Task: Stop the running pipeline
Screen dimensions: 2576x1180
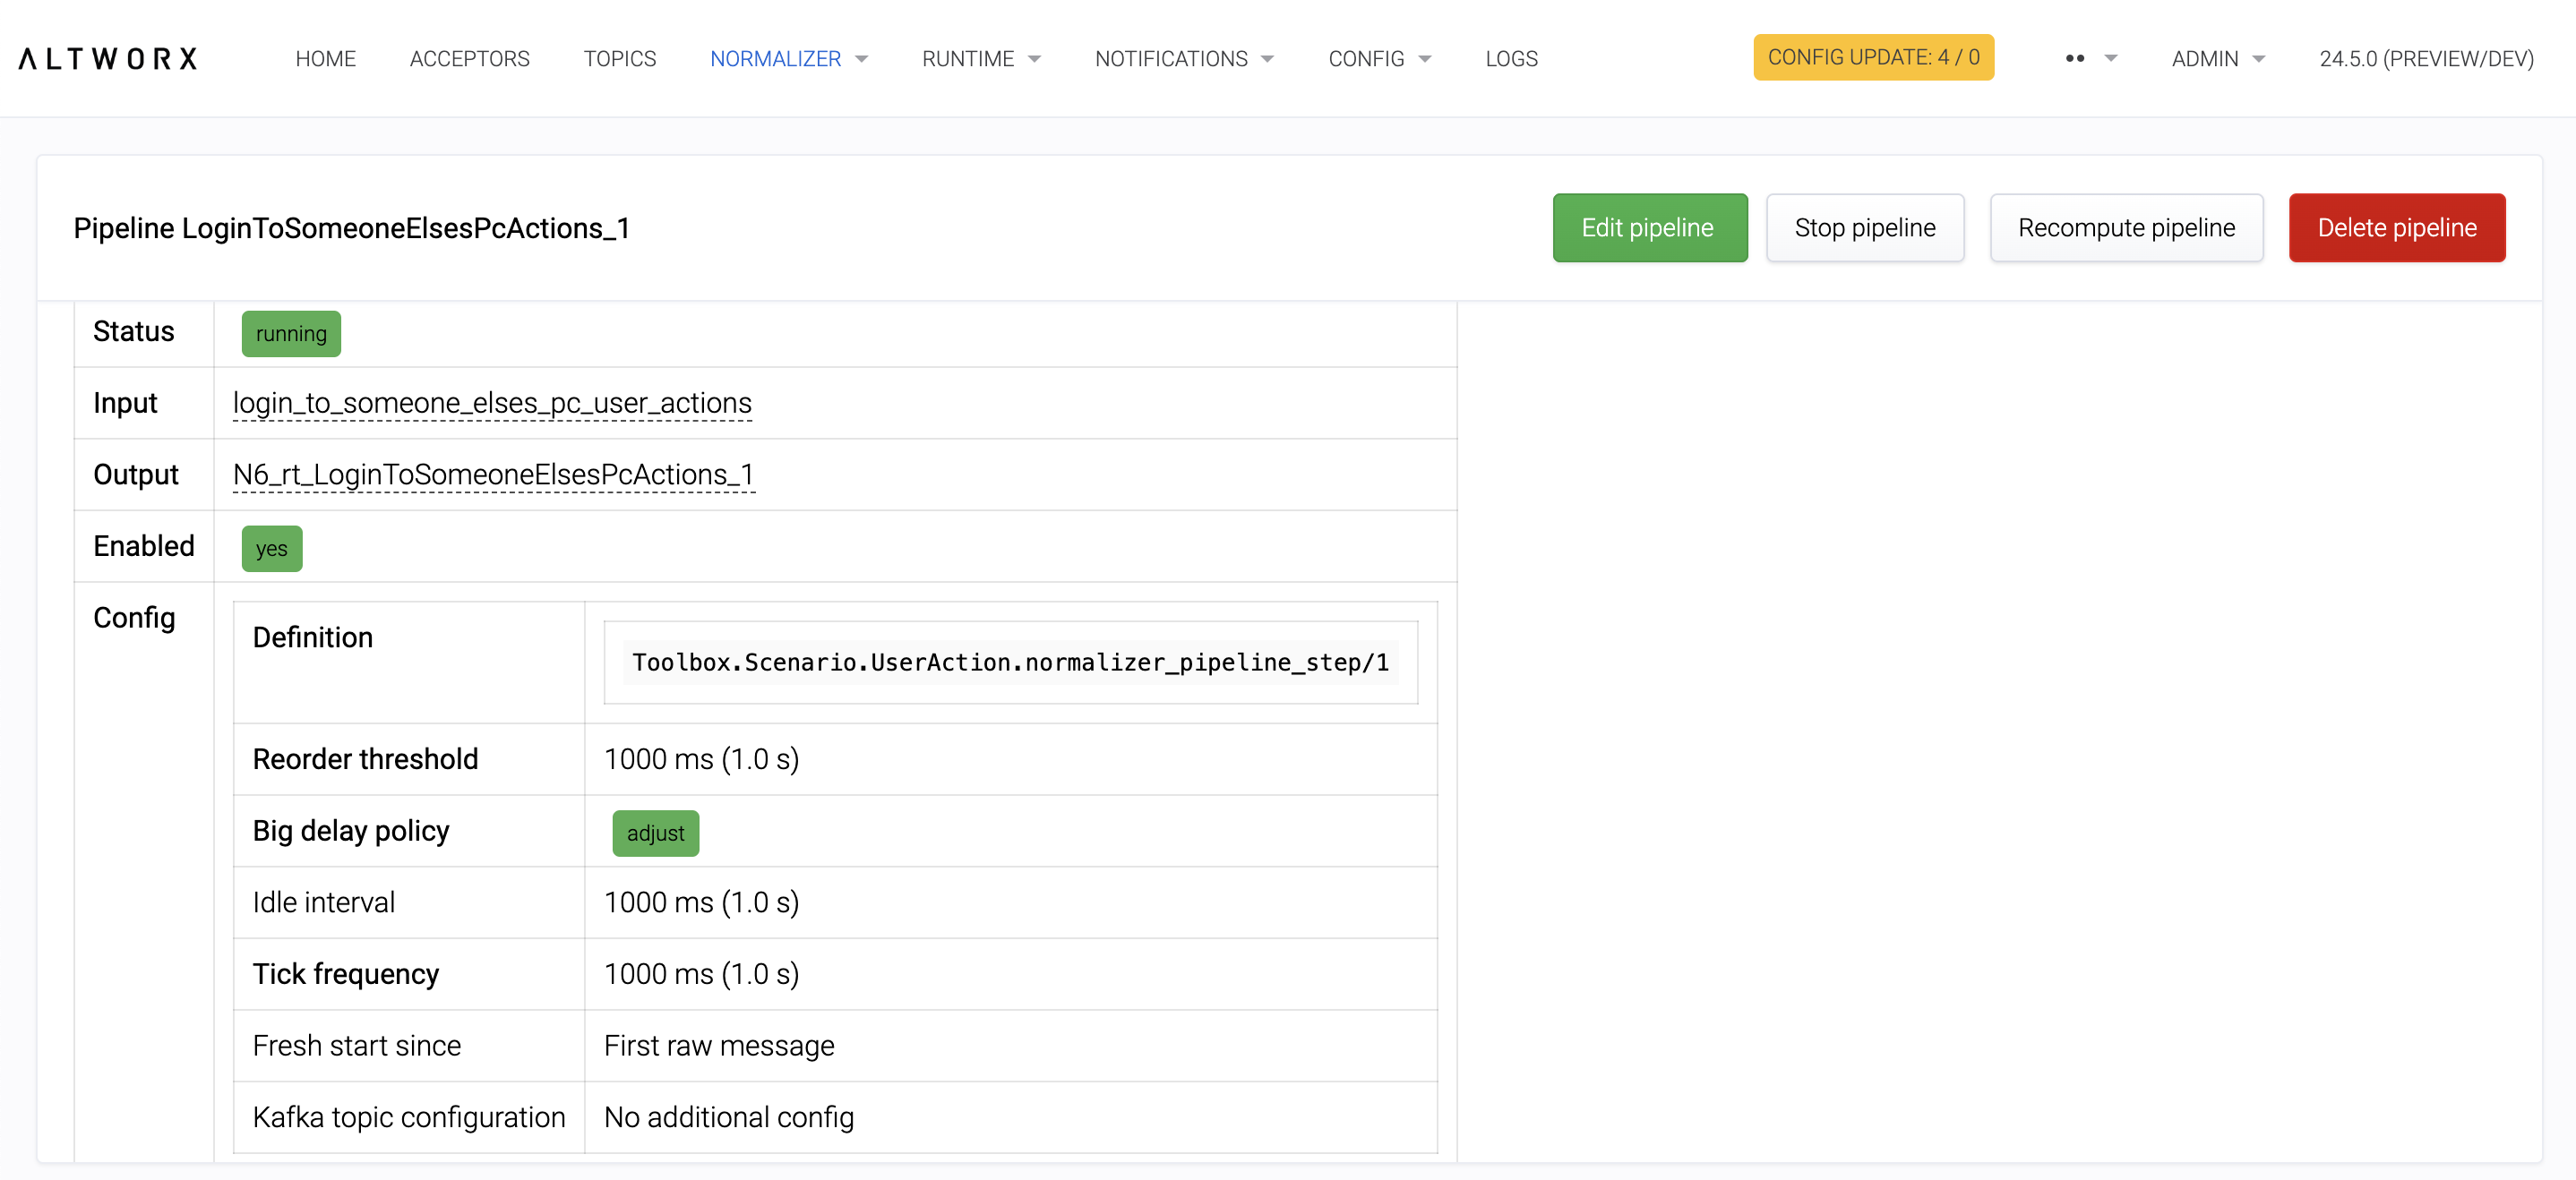Action: click(x=1864, y=227)
